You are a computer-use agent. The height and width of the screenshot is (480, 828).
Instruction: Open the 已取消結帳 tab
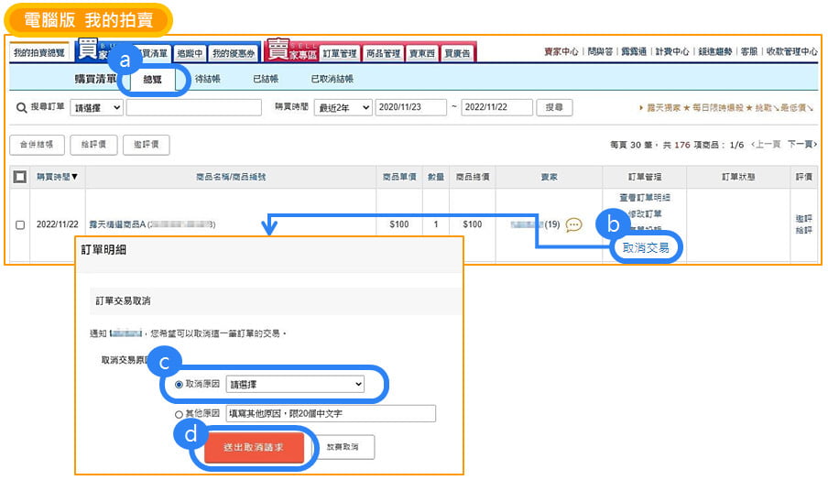(x=332, y=80)
